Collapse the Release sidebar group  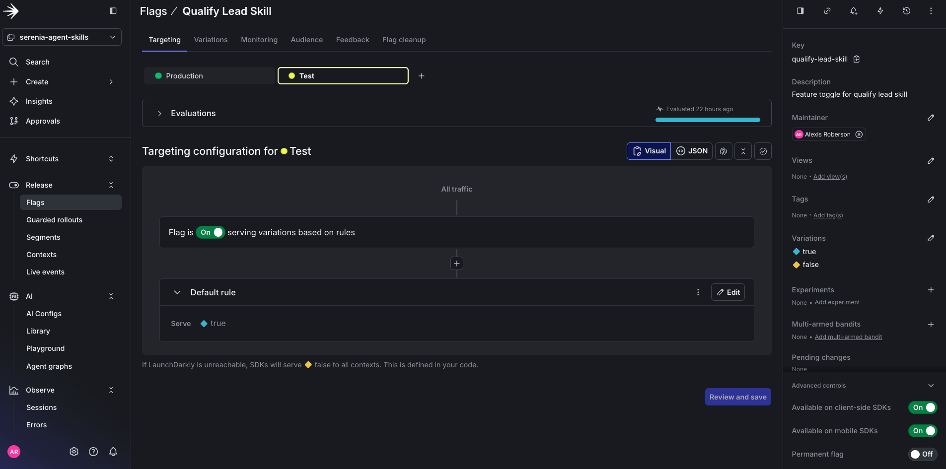[x=111, y=185]
